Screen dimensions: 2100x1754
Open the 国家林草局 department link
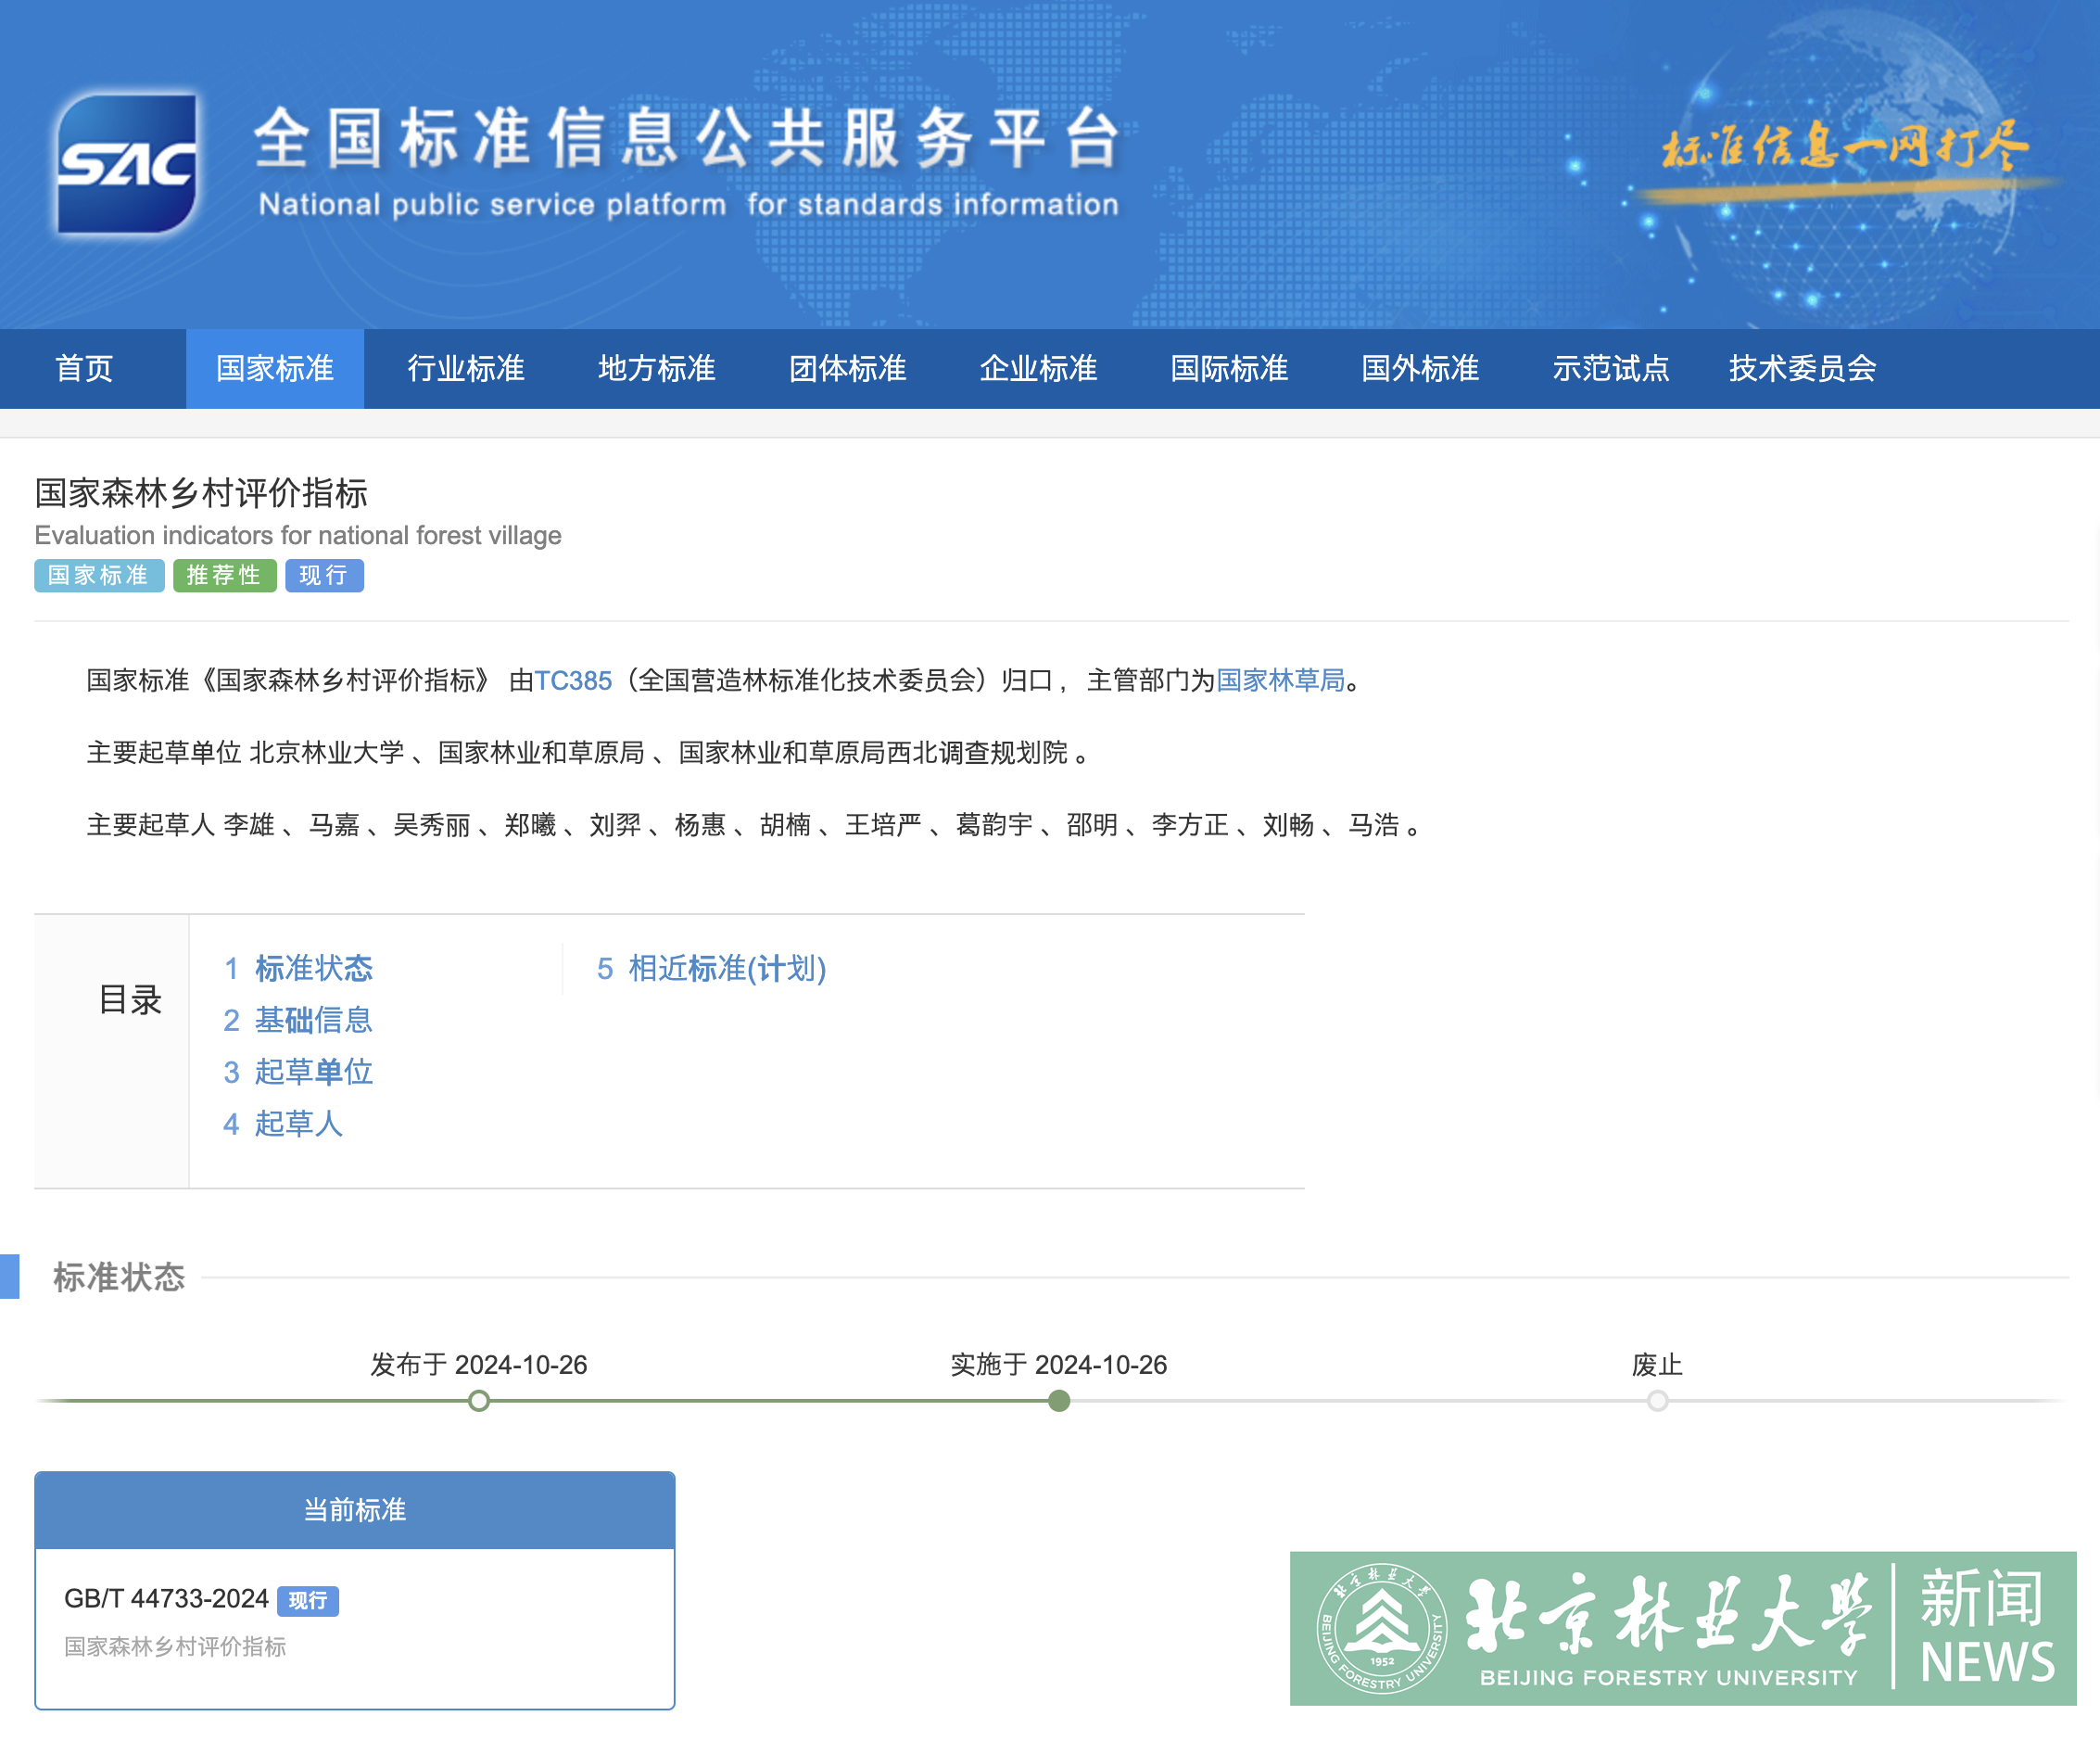click(1279, 680)
